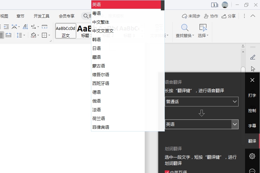Viewport: 260px width, 173px height.
Task: Open the 字幕 tab in side panel
Action: tap(252, 126)
